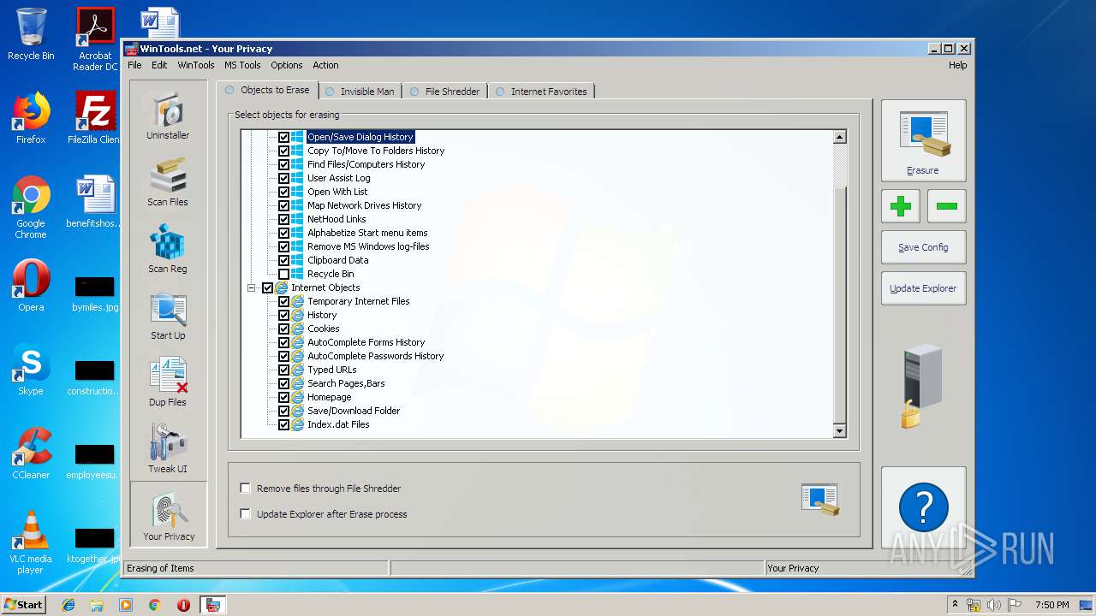The height and width of the screenshot is (616, 1096).
Task: Open Opera desktop shortcut
Action: tap(31, 286)
